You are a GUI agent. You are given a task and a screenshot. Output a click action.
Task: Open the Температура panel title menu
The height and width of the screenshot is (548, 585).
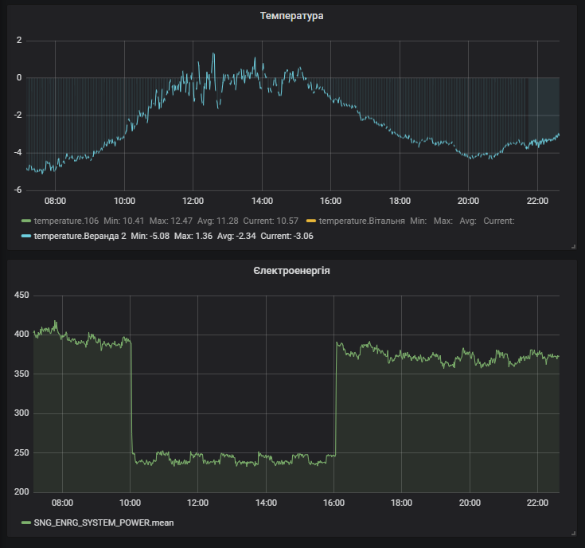pyautogui.click(x=291, y=16)
